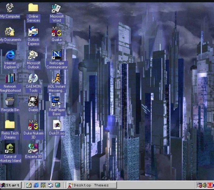This screenshot has height=190, width=214.
Task: Click the volume speaker tray icon
Action: (205, 185)
